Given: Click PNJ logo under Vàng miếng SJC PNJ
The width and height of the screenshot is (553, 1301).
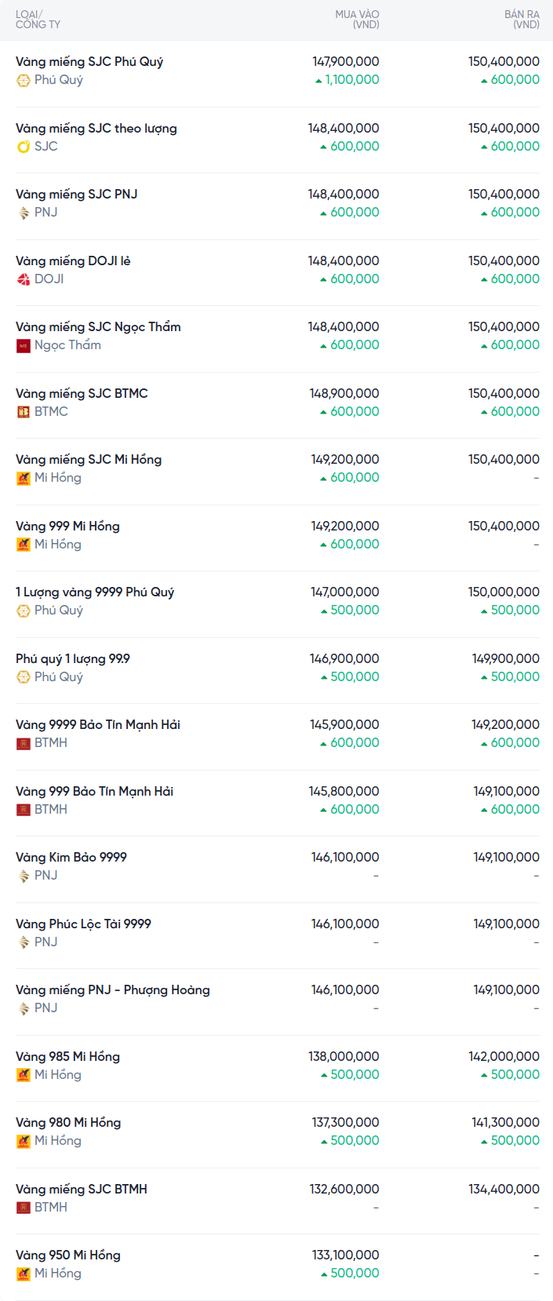Looking at the screenshot, I should (24, 213).
